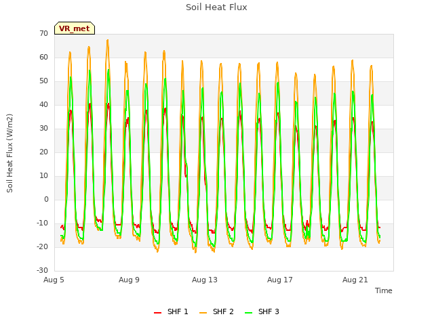Click the red SHF 1 legend swatch
The height and width of the screenshot is (325, 434).
157,313
